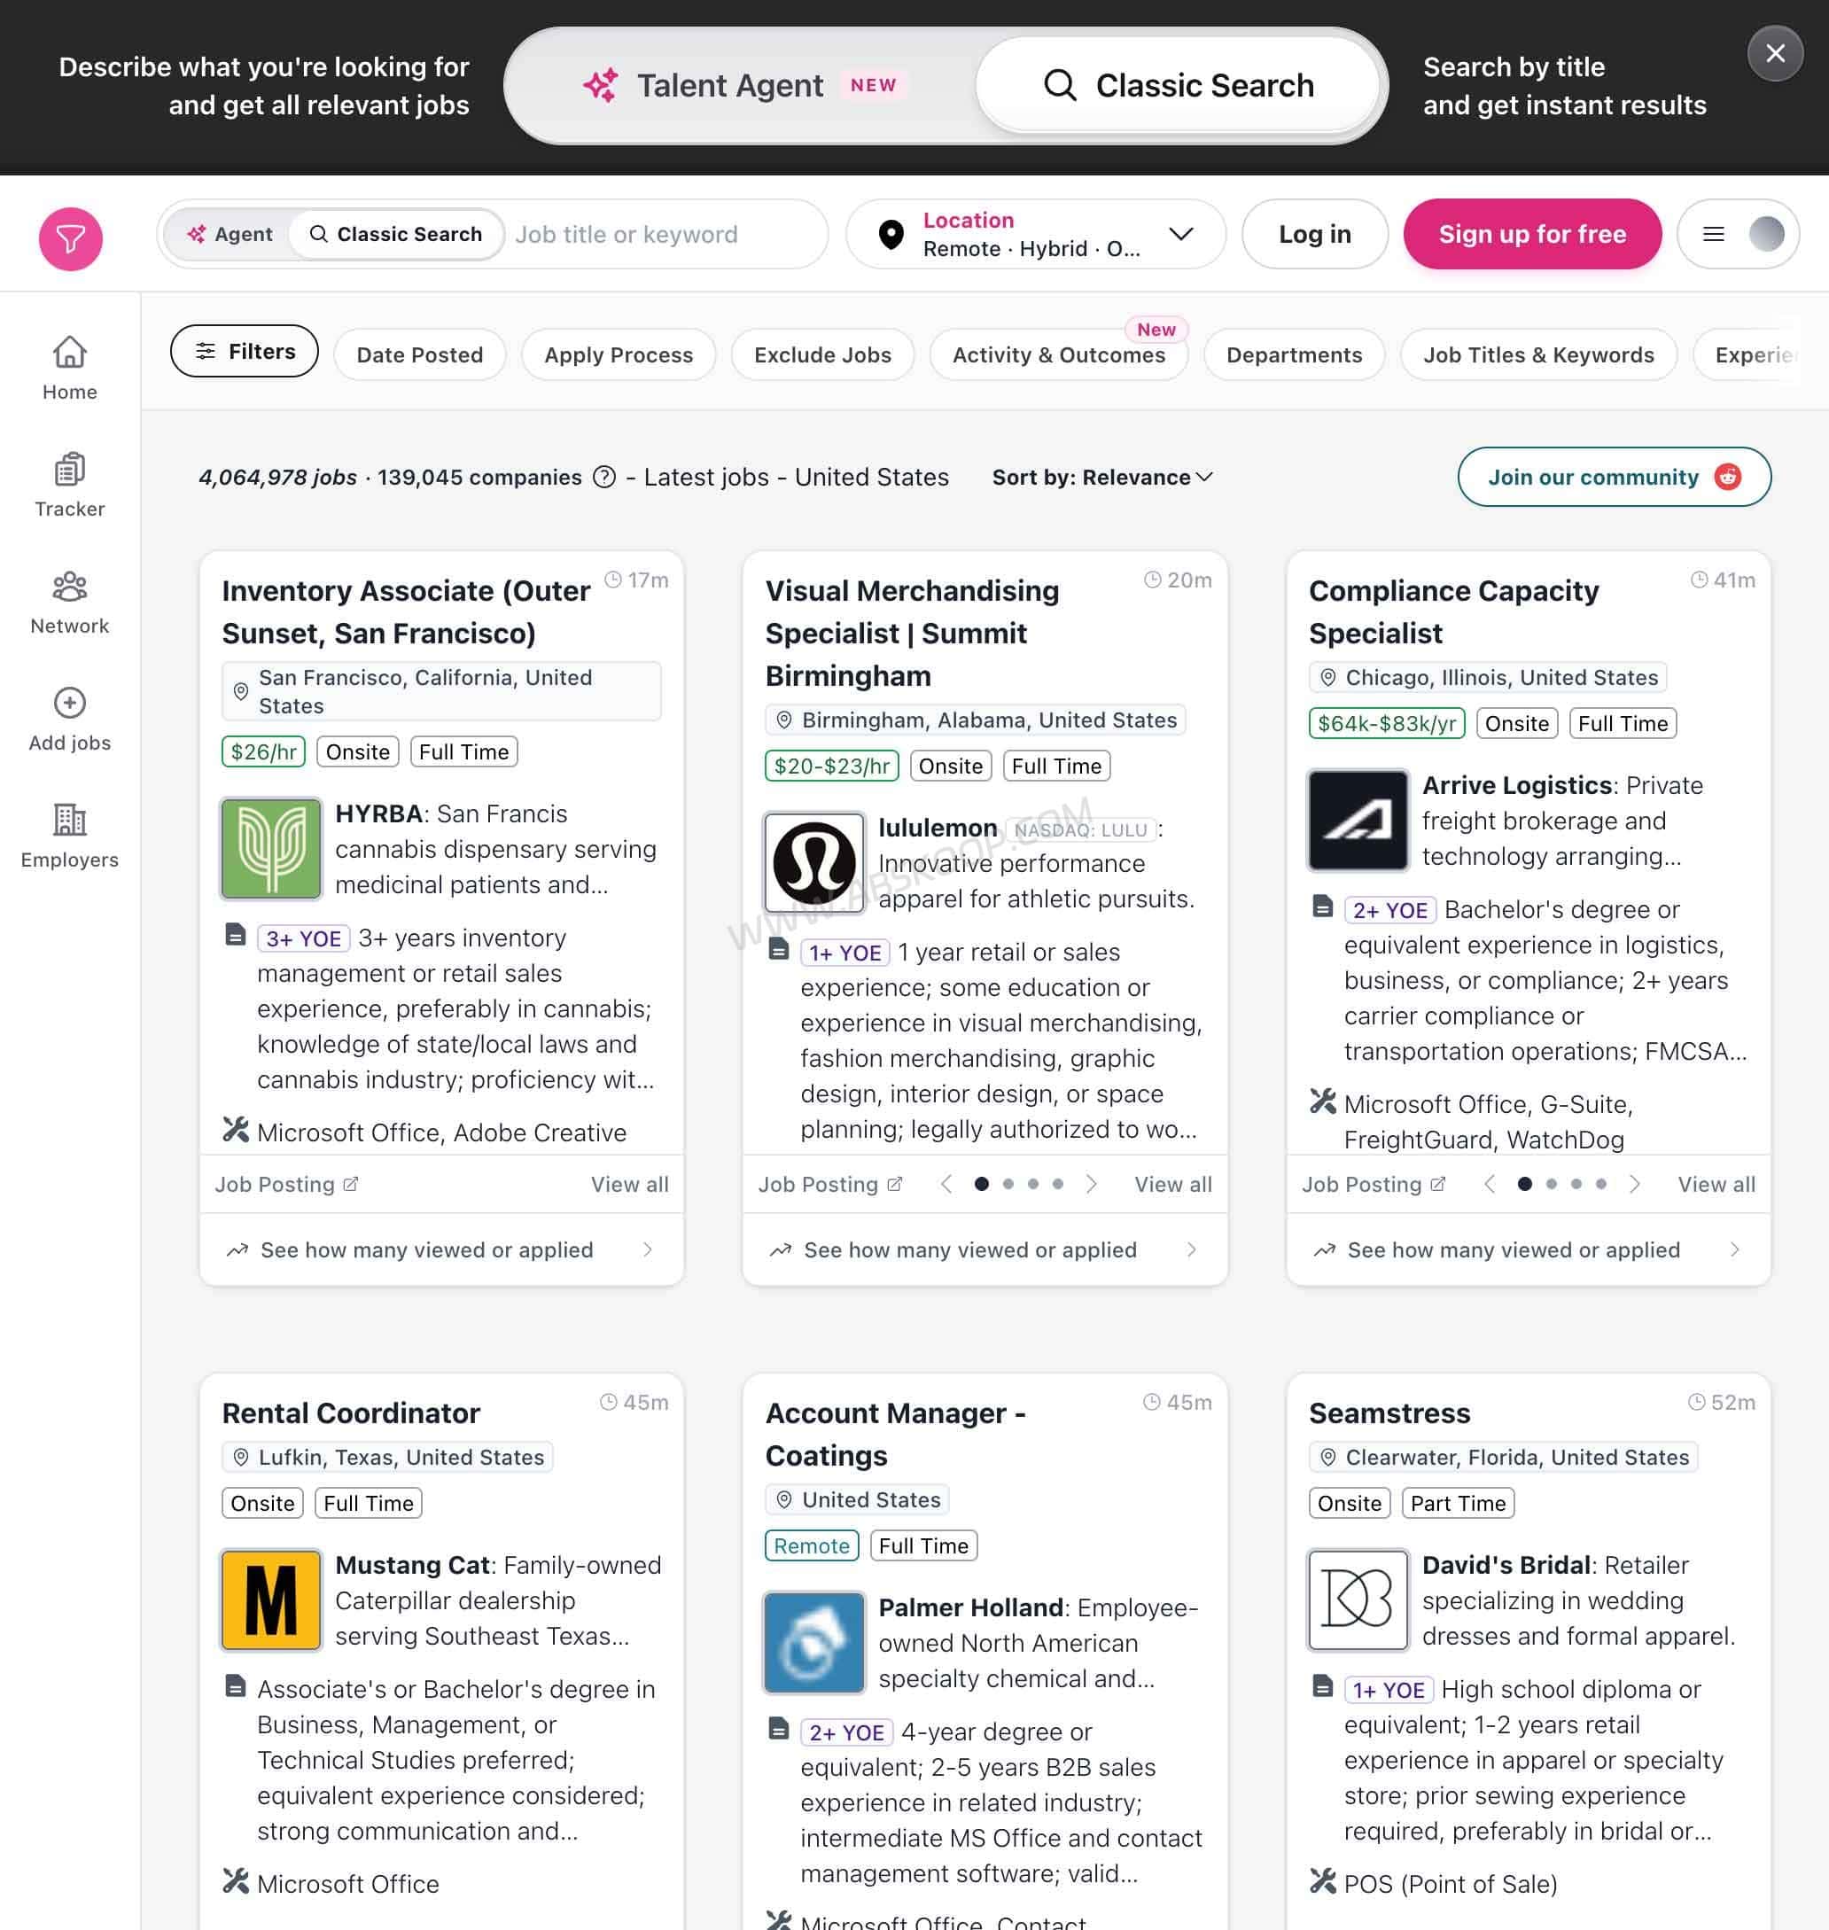The width and height of the screenshot is (1829, 1930).
Task: Click next arrow on the lululemon card pager
Action: [x=1091, y=1183]
